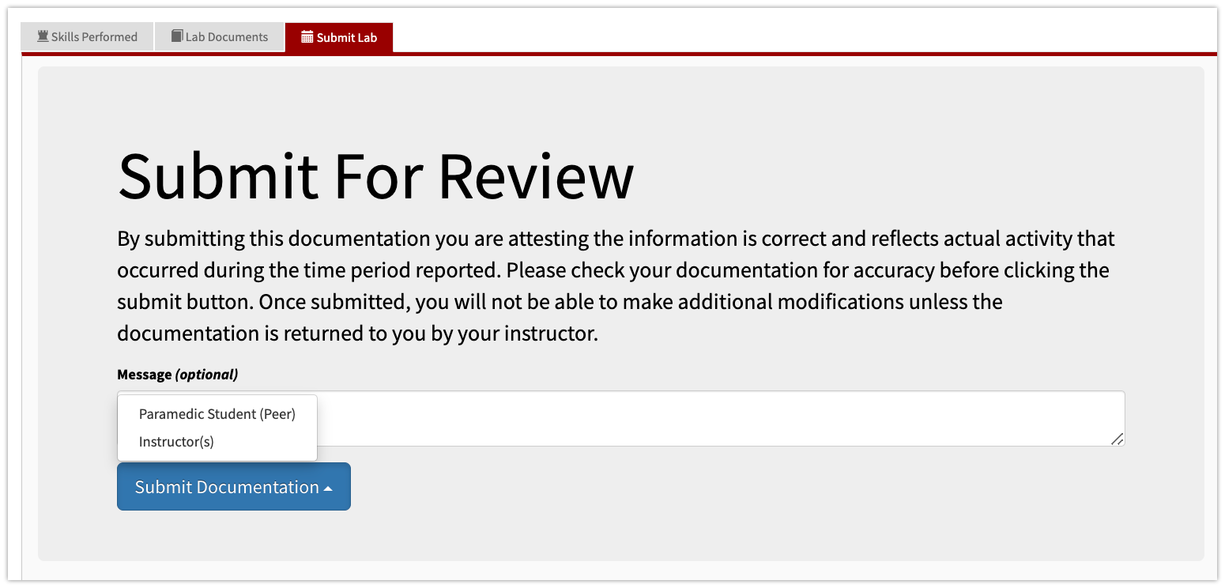This screenshot has height=588, width=1225.
Task: Click the Submit For Review heading
Action: (375, 175)
